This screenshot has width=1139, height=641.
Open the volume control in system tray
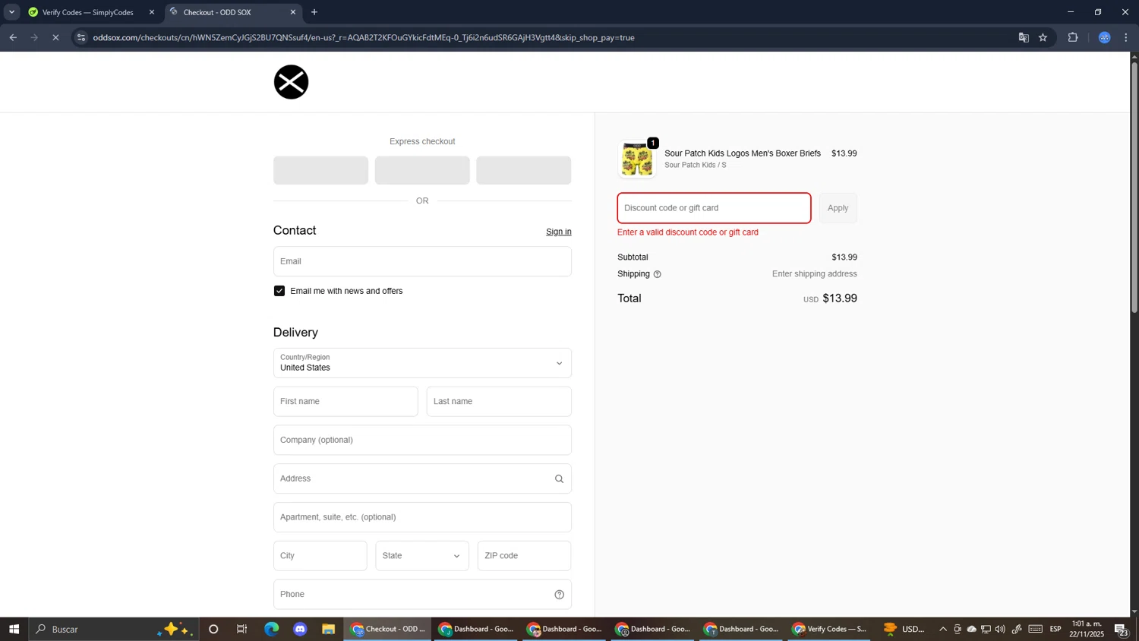1000,629
